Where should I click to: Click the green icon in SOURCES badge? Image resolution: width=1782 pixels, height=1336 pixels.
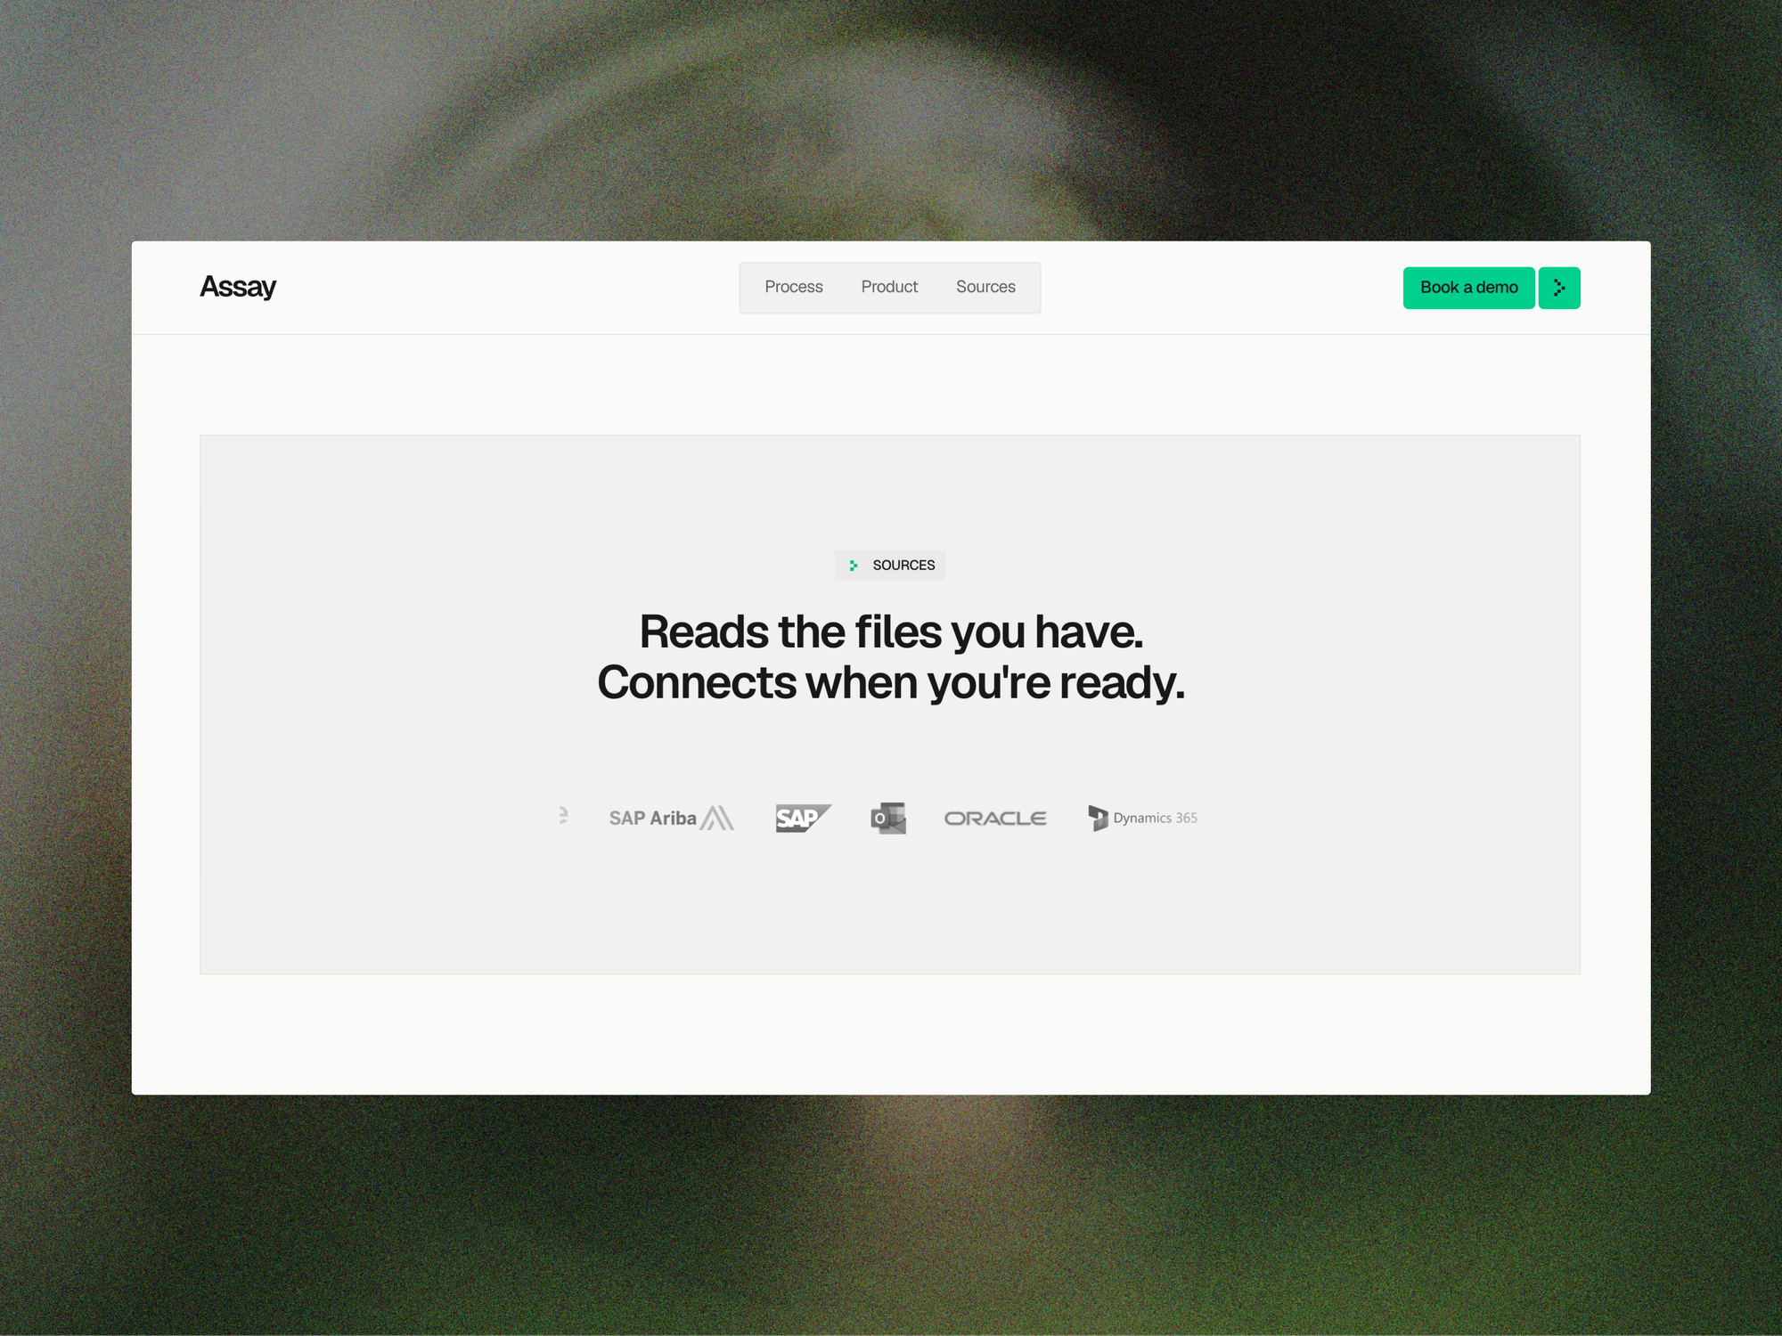(x=854, y=566)
